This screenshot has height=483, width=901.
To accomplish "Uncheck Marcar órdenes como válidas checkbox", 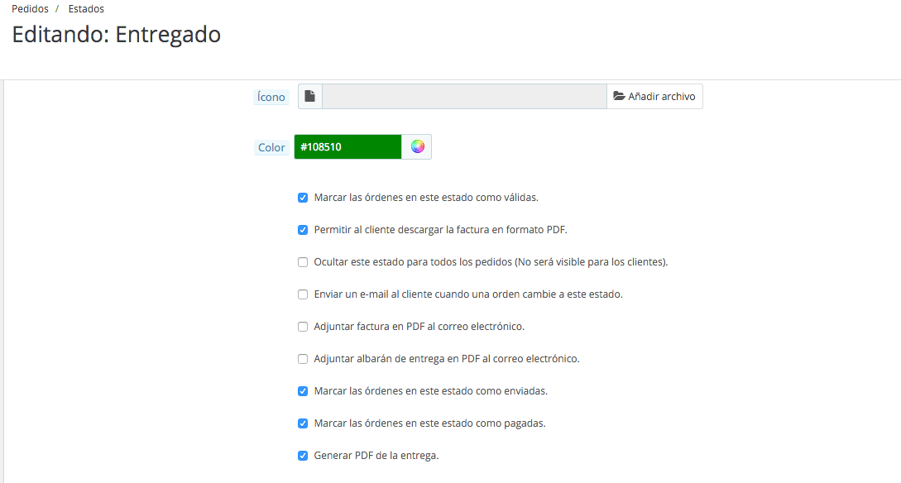I will (x=303, y=198).
